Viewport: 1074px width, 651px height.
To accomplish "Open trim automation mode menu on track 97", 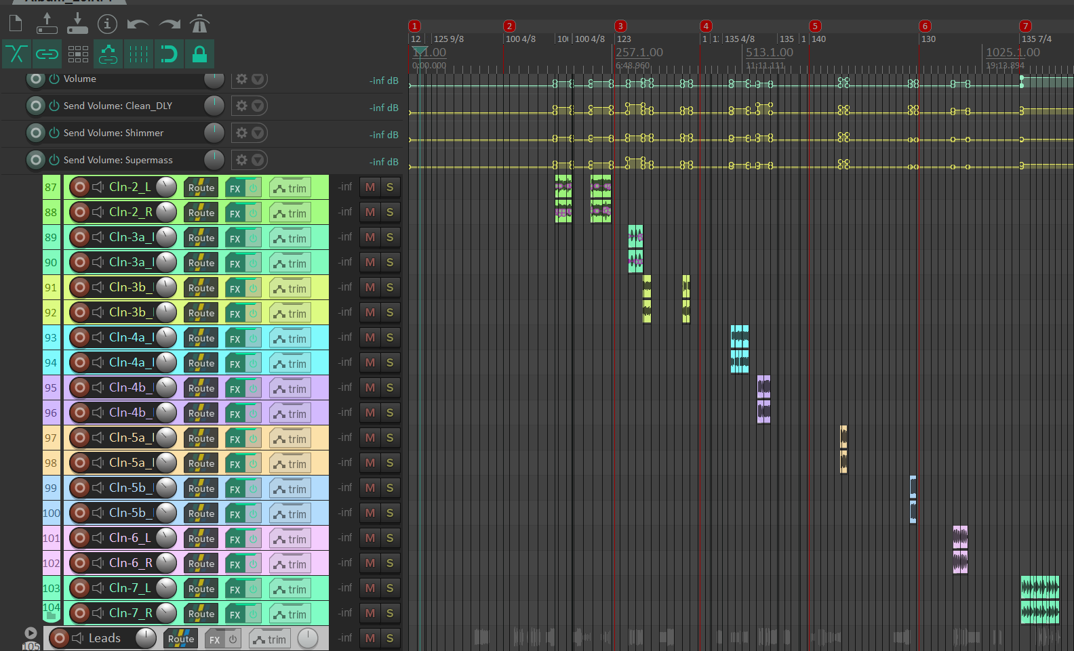I will [290, 439].
